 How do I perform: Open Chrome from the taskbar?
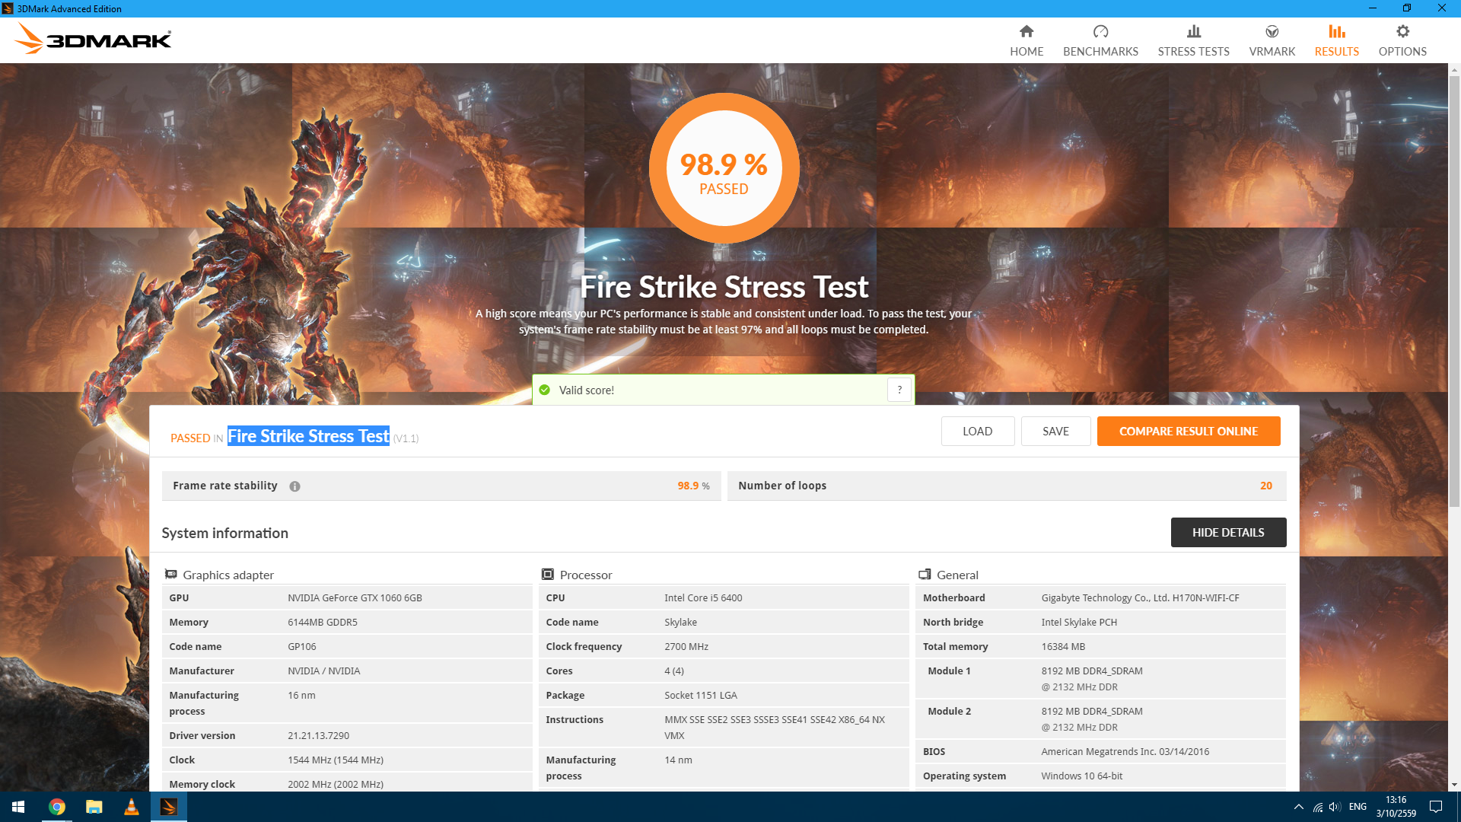coord(57,807)
